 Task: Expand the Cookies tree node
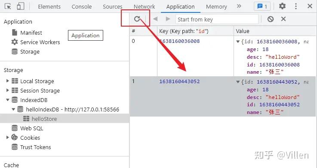tap(7, 137)
